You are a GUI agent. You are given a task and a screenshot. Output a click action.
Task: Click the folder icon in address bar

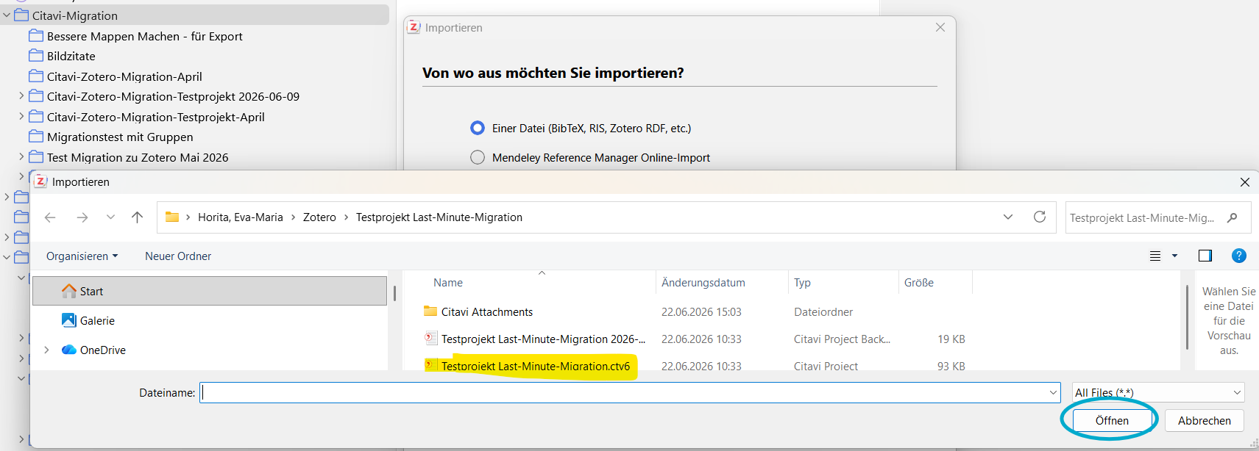(172, 217)
